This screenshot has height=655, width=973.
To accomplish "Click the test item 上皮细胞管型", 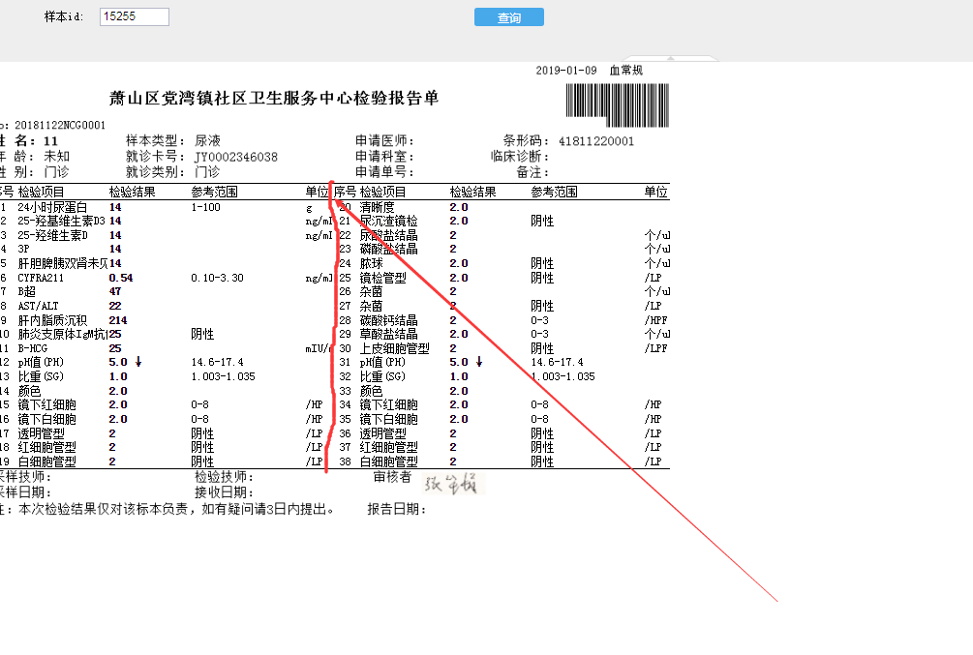I will click(395, 348).
